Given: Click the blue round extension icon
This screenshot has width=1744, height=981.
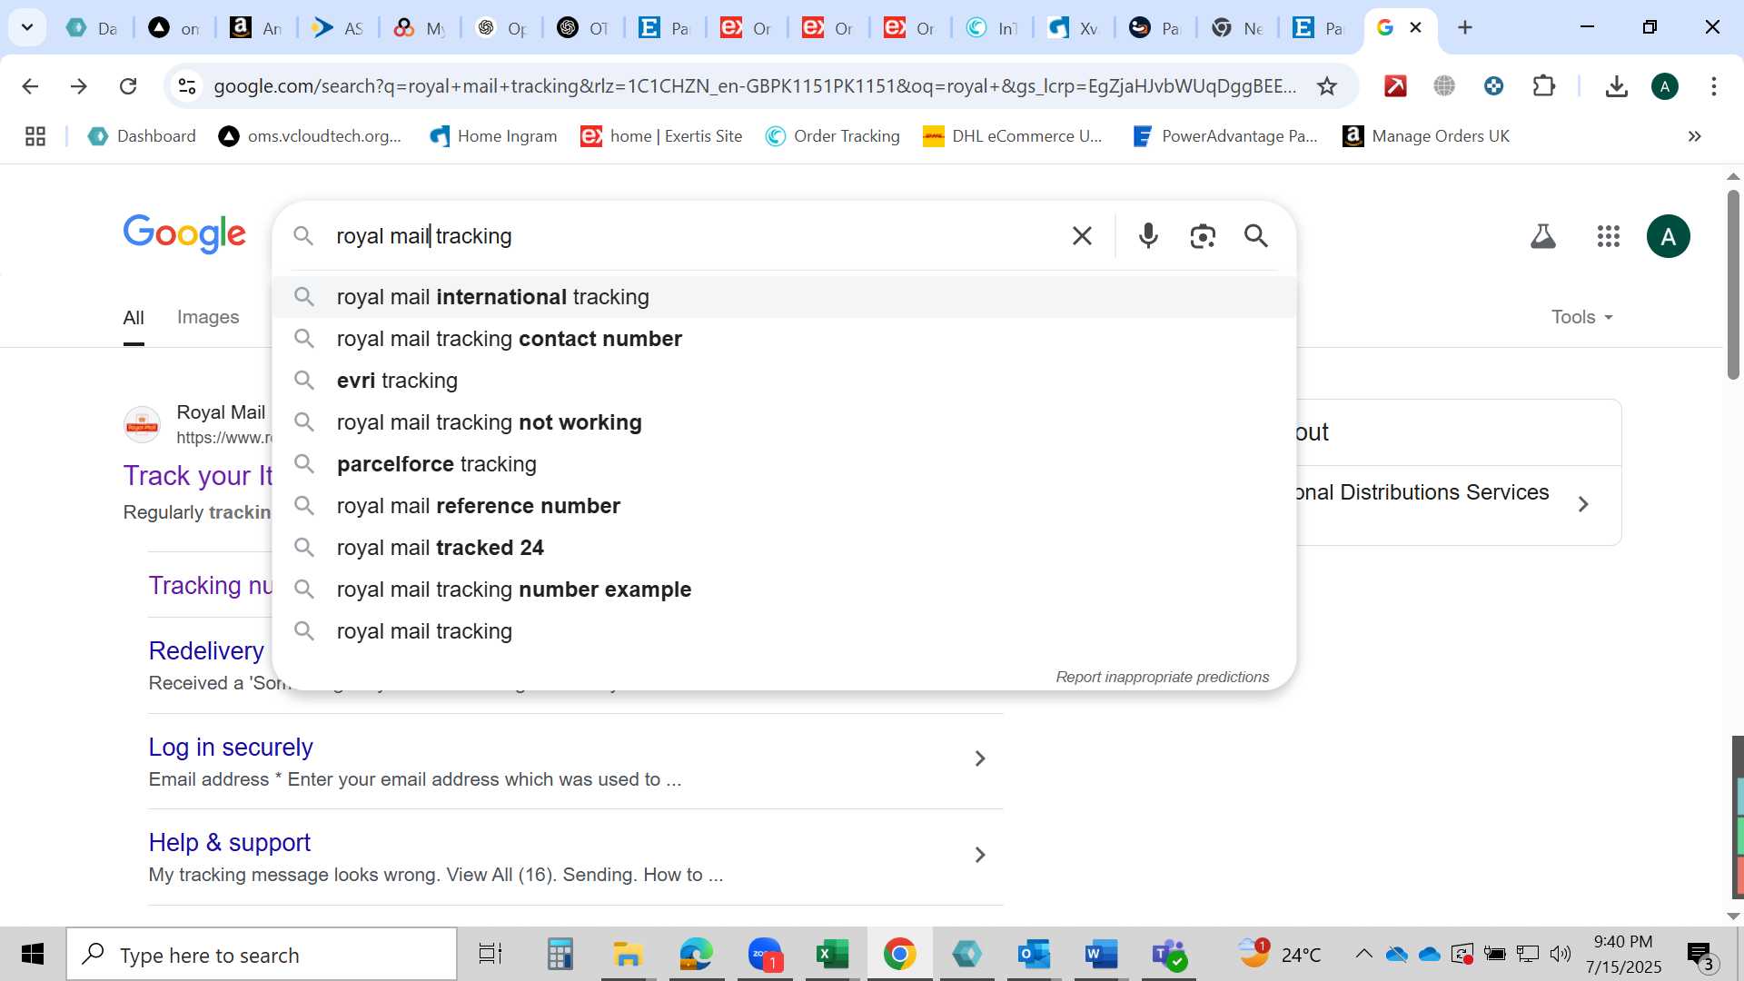Looking at the screenshot, I should [x=1494, y=86].
